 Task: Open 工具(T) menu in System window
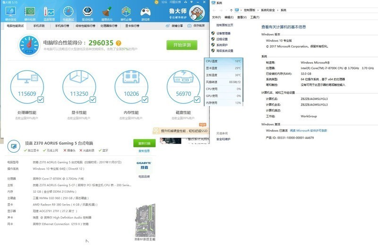pos(255,17)
